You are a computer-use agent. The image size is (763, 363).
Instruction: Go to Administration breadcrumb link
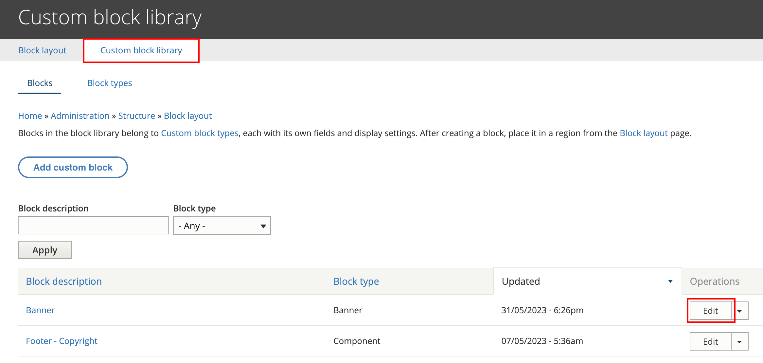(x=80, y=116)
